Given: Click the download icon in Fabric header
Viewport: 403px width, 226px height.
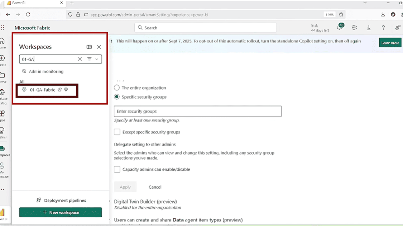Looking at the screenshot, I should 369,28.
